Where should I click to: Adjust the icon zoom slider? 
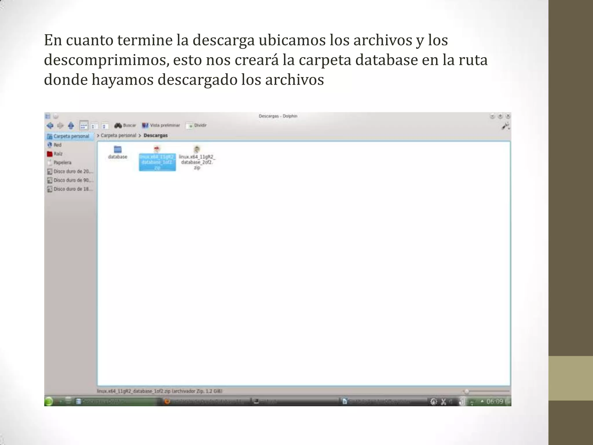pyautogui.click(x=486, y=391)
